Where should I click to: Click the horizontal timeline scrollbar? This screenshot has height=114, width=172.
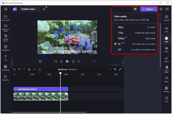pyautogui.click(x=49, y=112)
